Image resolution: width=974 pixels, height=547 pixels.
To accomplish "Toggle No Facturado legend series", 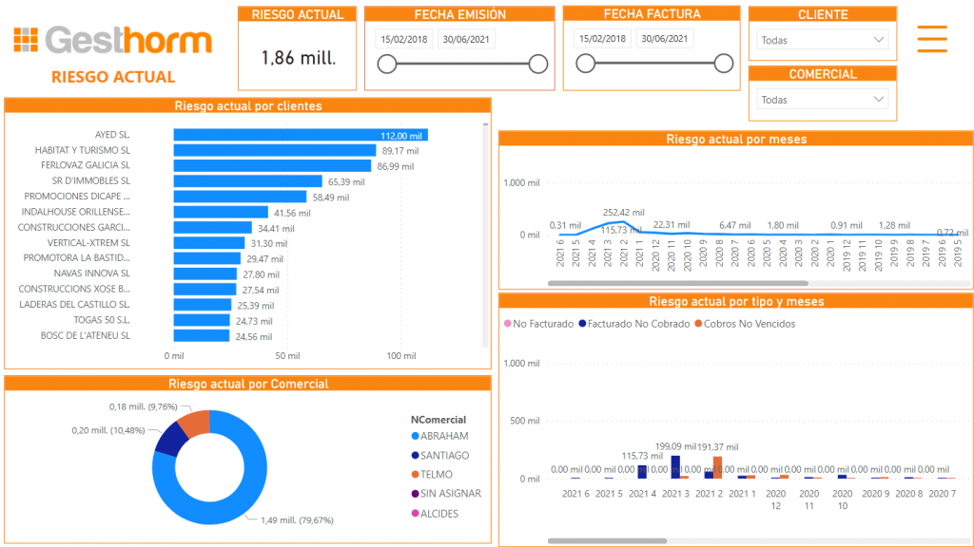I will tap(538, 324).
